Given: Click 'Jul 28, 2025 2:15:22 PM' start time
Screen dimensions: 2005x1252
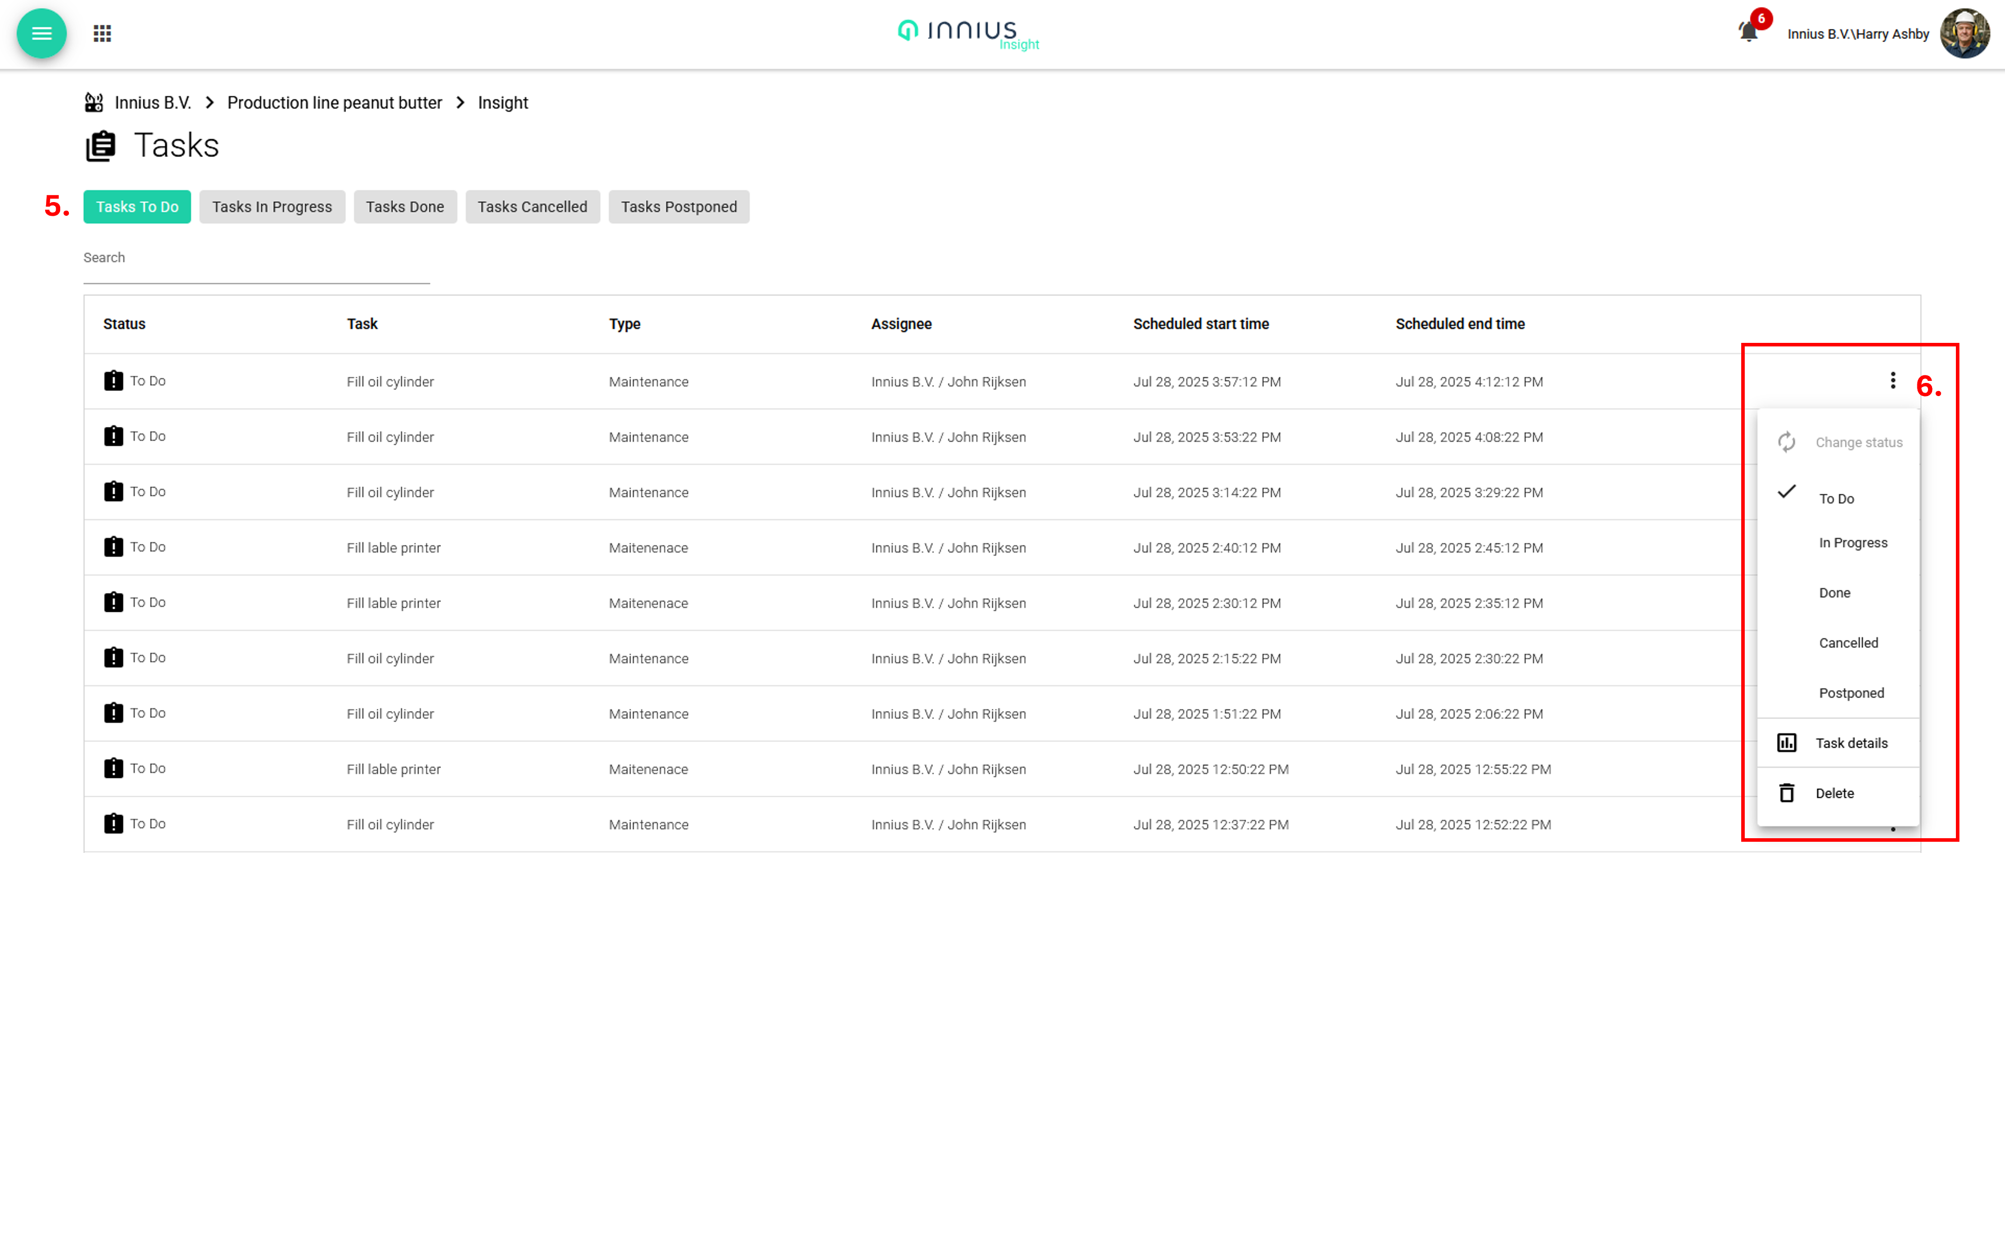Looking at the screenshot, I should [1207, 659].
